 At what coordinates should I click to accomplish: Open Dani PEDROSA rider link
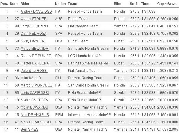click(33, 34)
